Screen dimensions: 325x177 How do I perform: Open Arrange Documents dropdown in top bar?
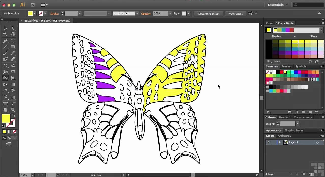(44, 5)
